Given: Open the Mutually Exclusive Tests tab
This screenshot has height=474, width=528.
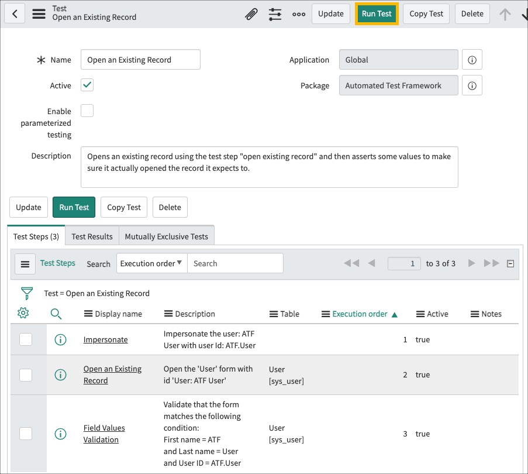Looking at the screenshot, I should 167,236.
